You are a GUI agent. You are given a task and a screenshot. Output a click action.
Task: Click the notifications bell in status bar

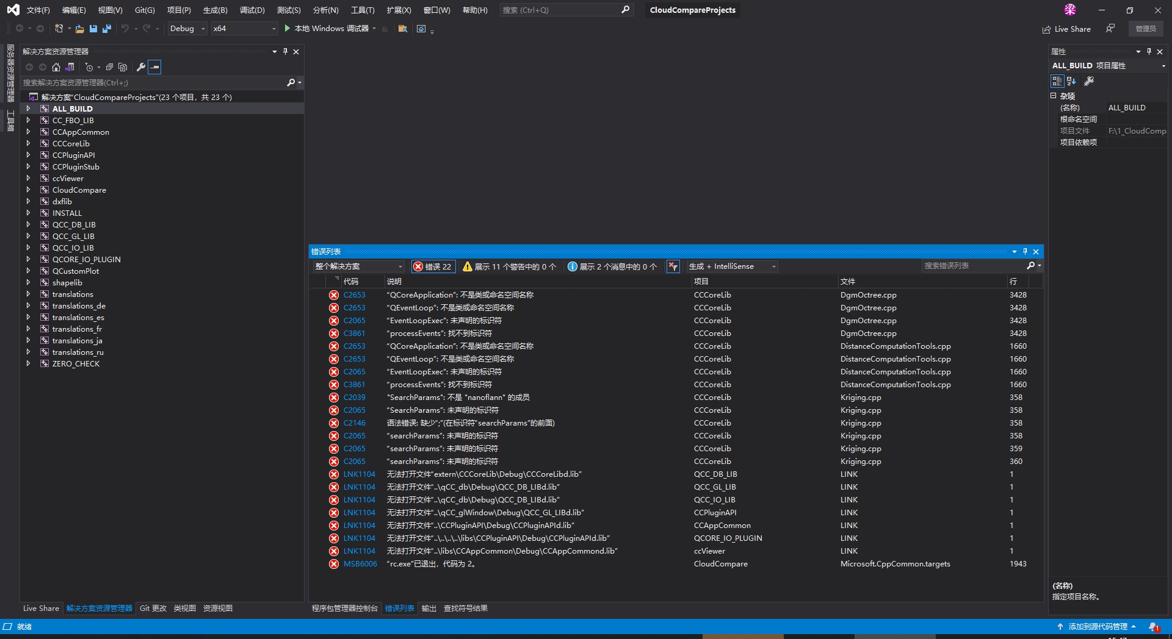(1154, 627)
